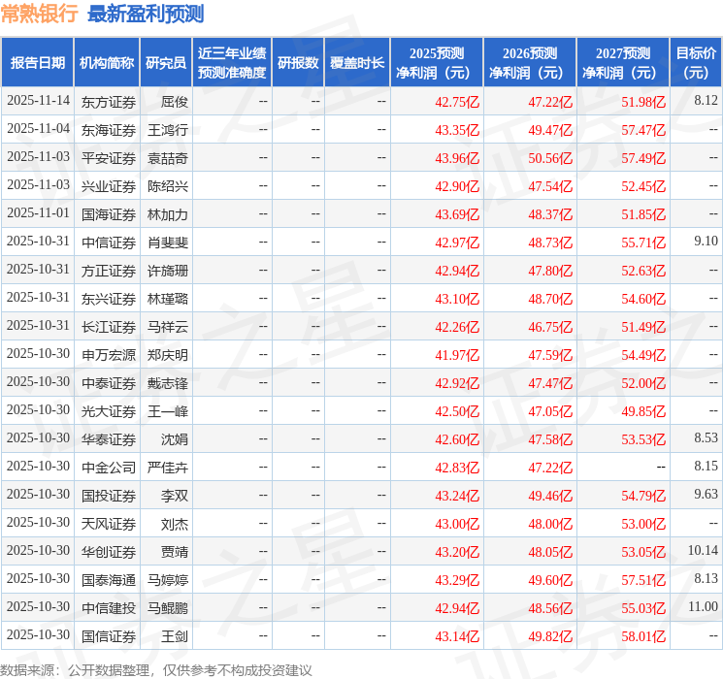Viewport: 723px width, 679px height.
Task: Click target price 11.00 for 中信建投
Action: (703, 607)
